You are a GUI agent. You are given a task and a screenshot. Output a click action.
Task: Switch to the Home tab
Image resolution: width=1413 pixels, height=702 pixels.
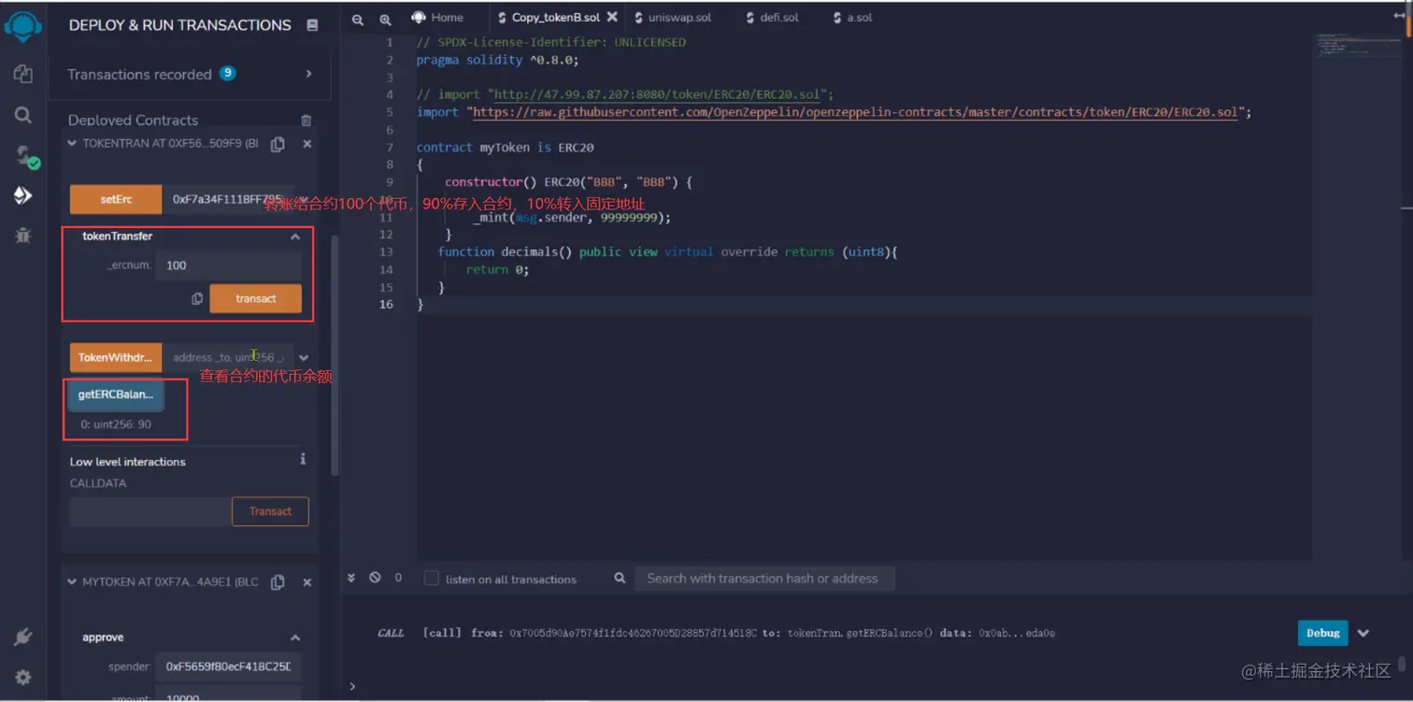pyautogui.click(x=437, y=17)
